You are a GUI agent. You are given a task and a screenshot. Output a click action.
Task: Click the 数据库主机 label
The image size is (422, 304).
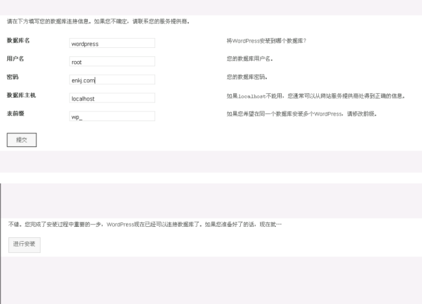21,95
